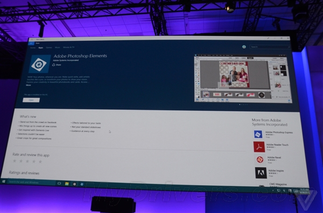Switch to the Music tab
This screenshot has width=323, height=213.
[58, 47]
